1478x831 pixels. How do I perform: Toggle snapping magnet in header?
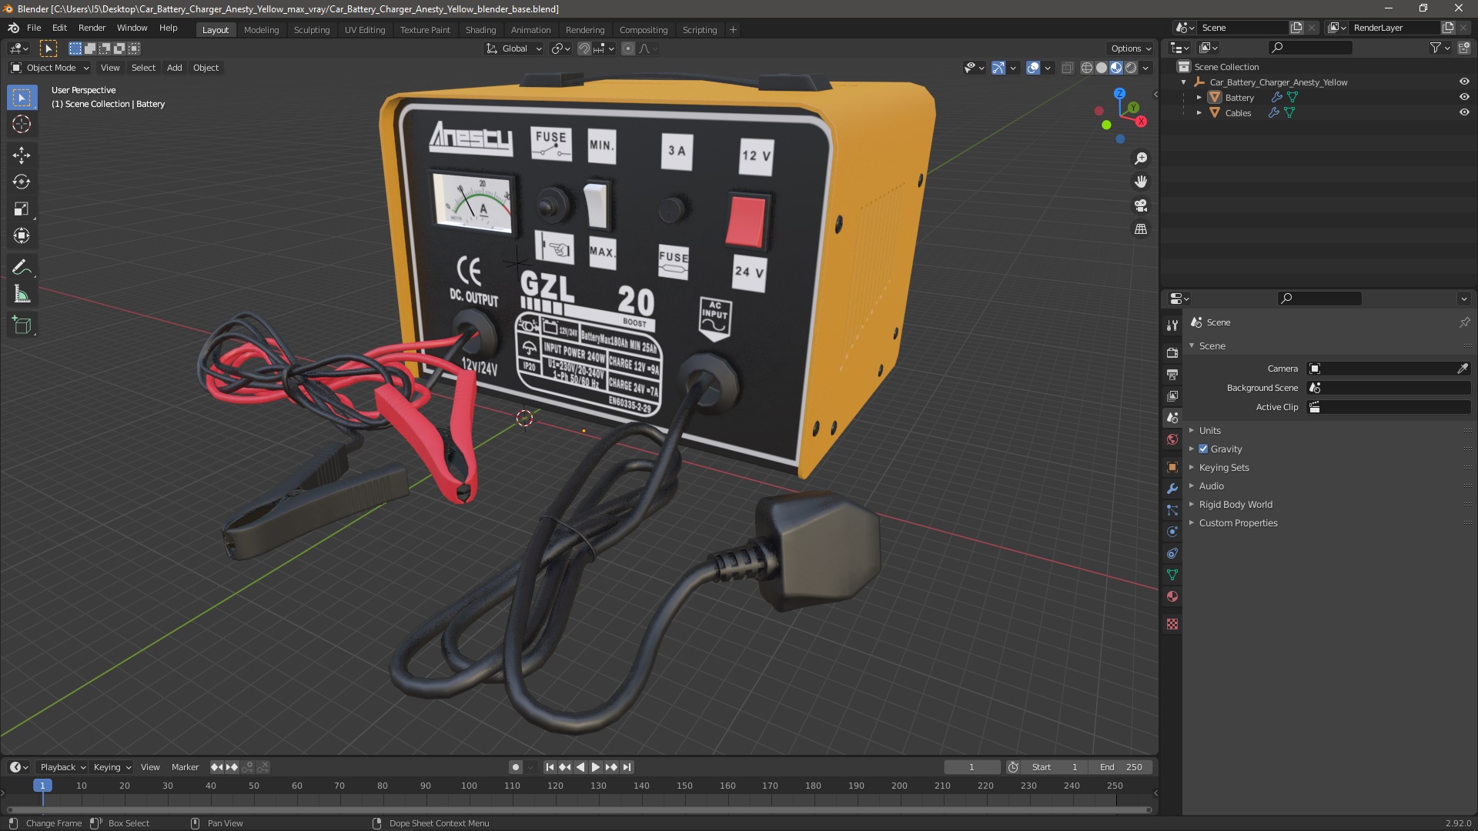point(584,48)
